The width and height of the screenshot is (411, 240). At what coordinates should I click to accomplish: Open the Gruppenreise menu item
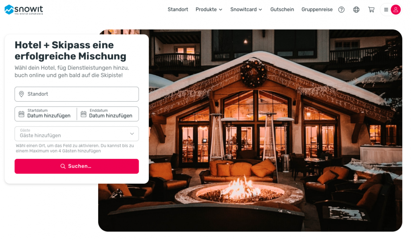tap(317, 10)
